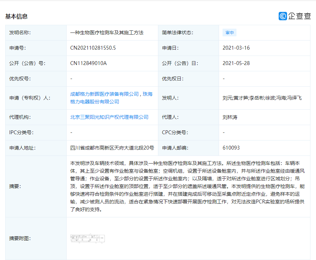Select agent name 刘林涛
The height and width of the screenshot is (260, 316).
[230, 117]
